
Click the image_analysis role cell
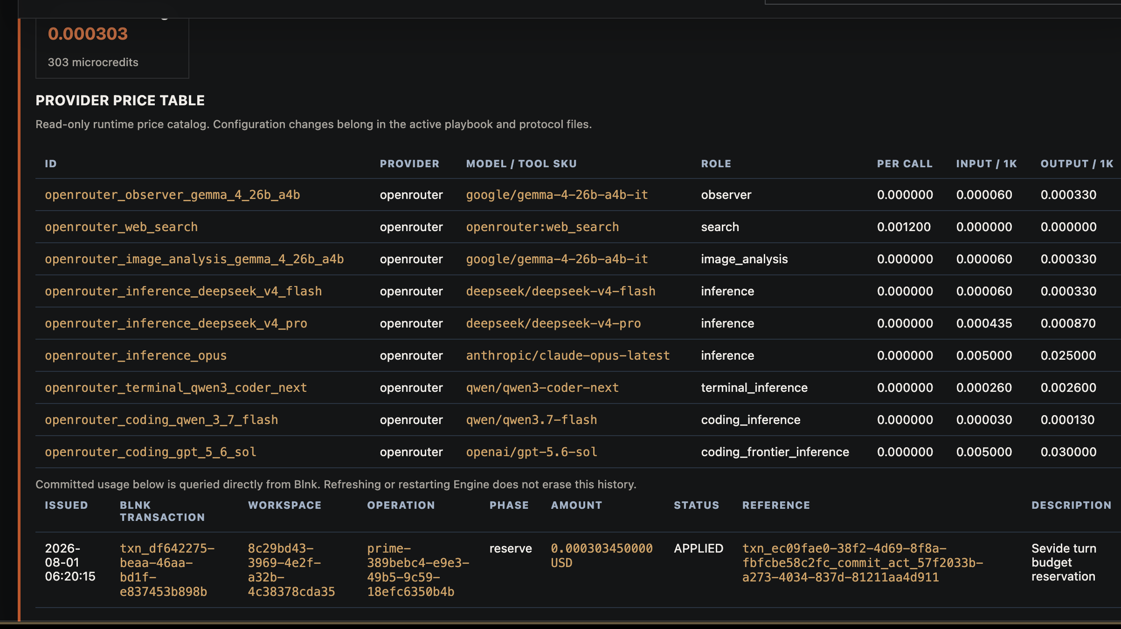click(744, 259)
